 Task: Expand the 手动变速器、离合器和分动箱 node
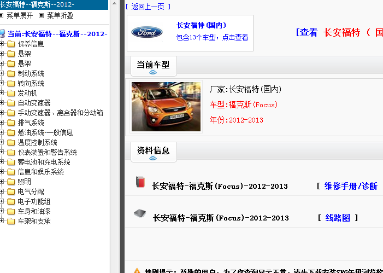2,113
